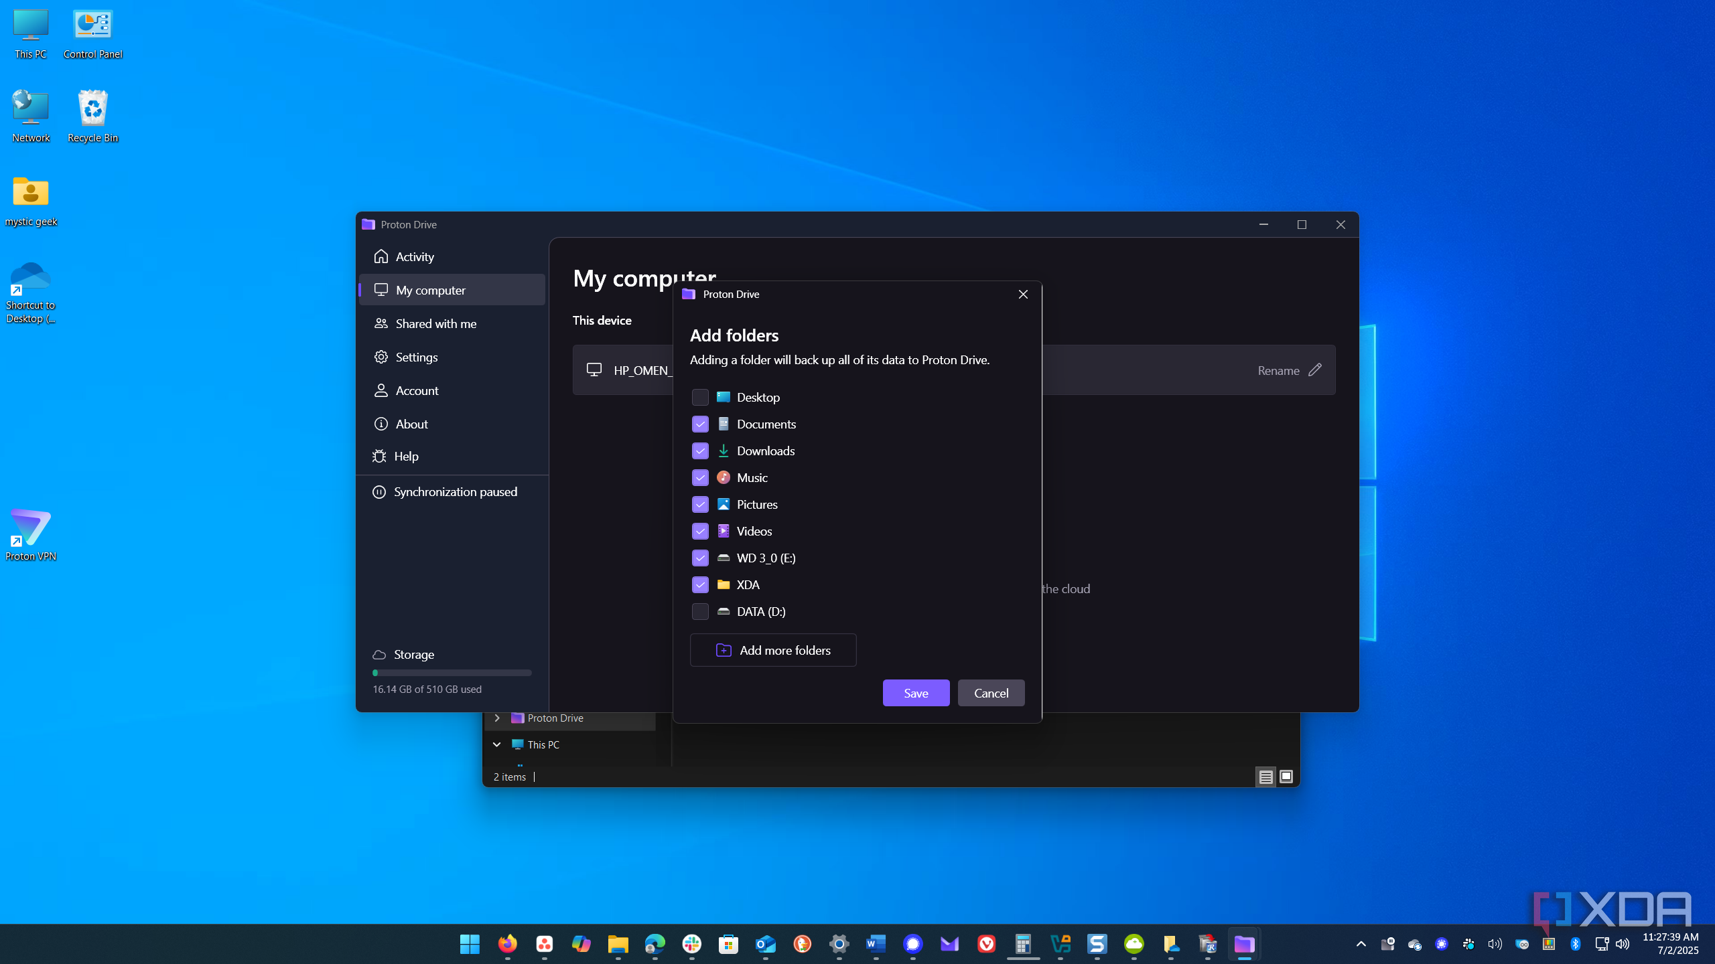Image resolution: width=1715 pixels, height=964 pixels.
Task: Check the DATA (D:) drive checkbox
Action: pos(700,611)
